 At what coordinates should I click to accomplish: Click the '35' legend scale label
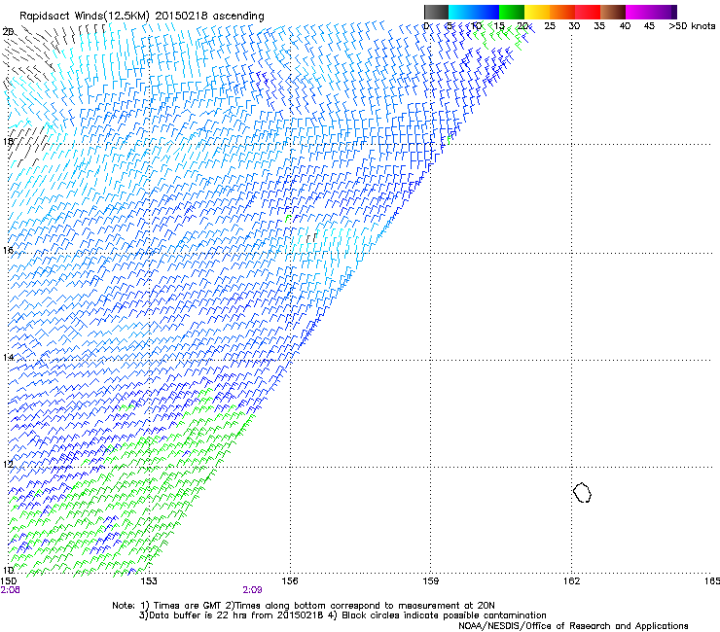(x=599, y=26)
